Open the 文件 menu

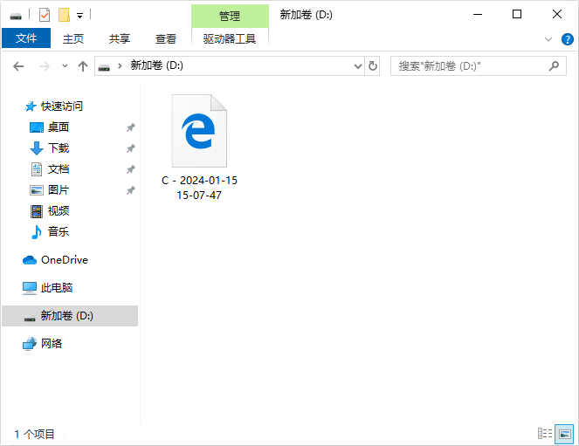click(26, 38)
